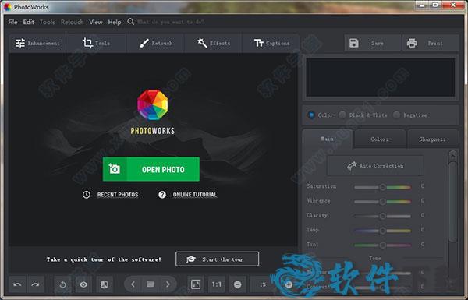Open the View menu
The image size is (468, 300).
(96, 22)
